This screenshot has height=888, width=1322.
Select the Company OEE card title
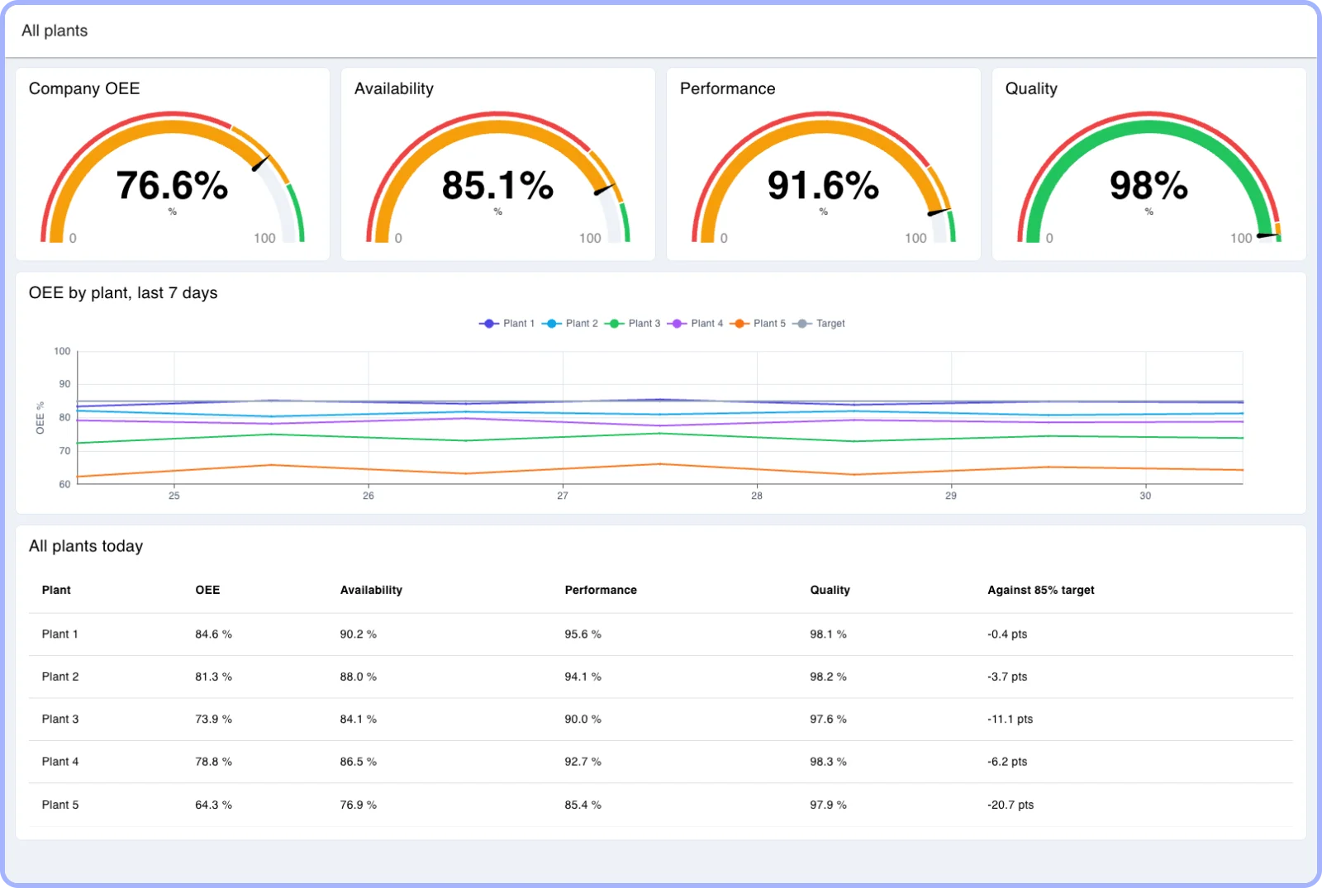click(84, 88)
